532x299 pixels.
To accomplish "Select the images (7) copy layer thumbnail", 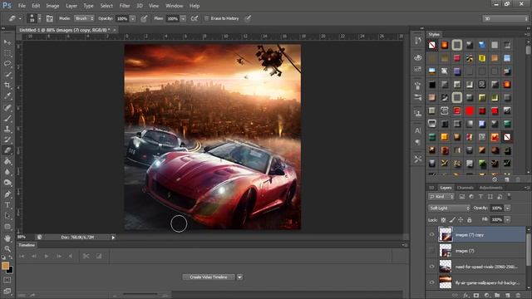I will [x=446, y=234].
